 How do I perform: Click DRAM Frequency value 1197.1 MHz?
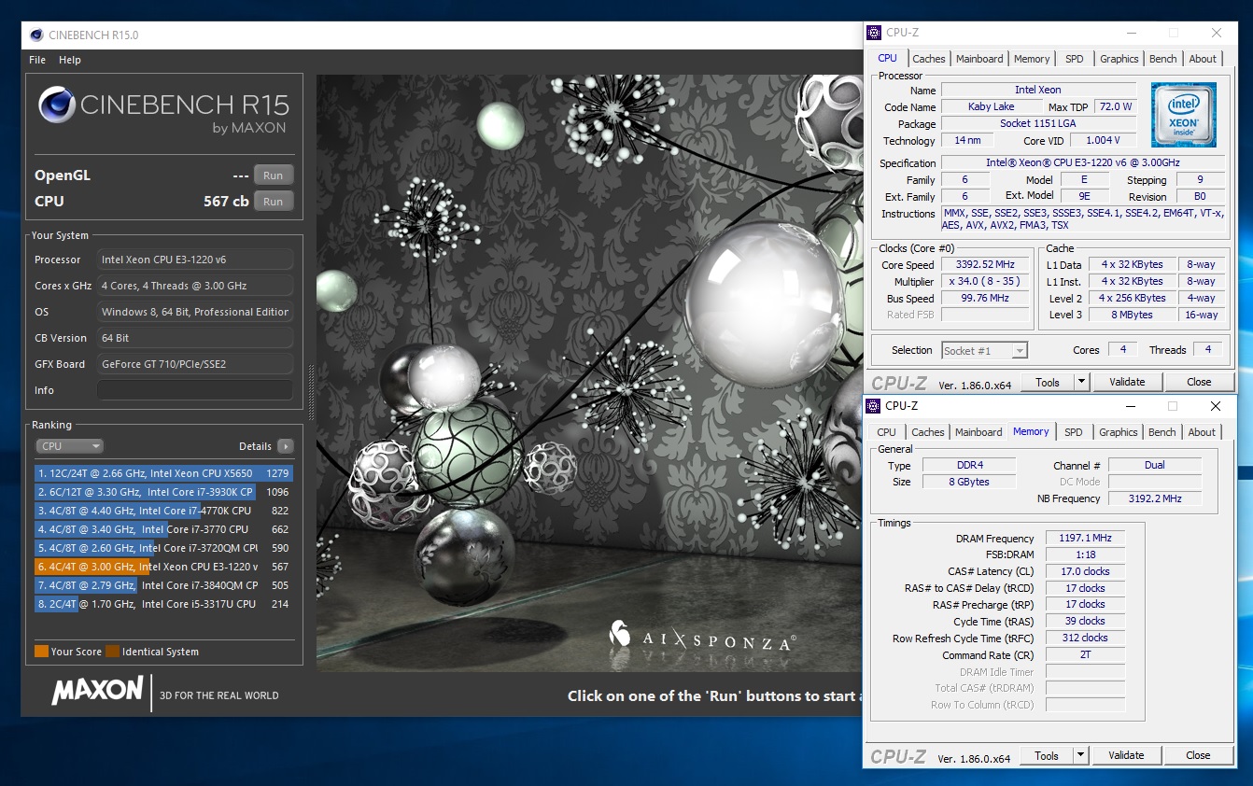tap(1085, 538)
